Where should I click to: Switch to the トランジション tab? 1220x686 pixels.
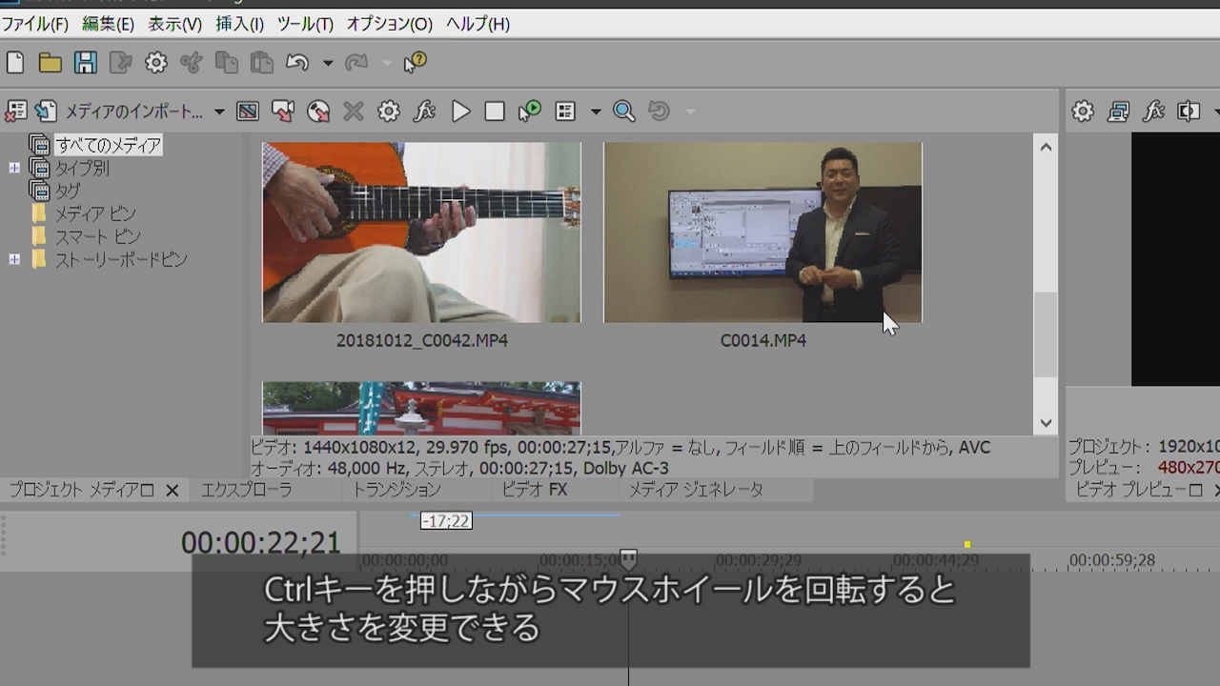[x=396, y=490]
